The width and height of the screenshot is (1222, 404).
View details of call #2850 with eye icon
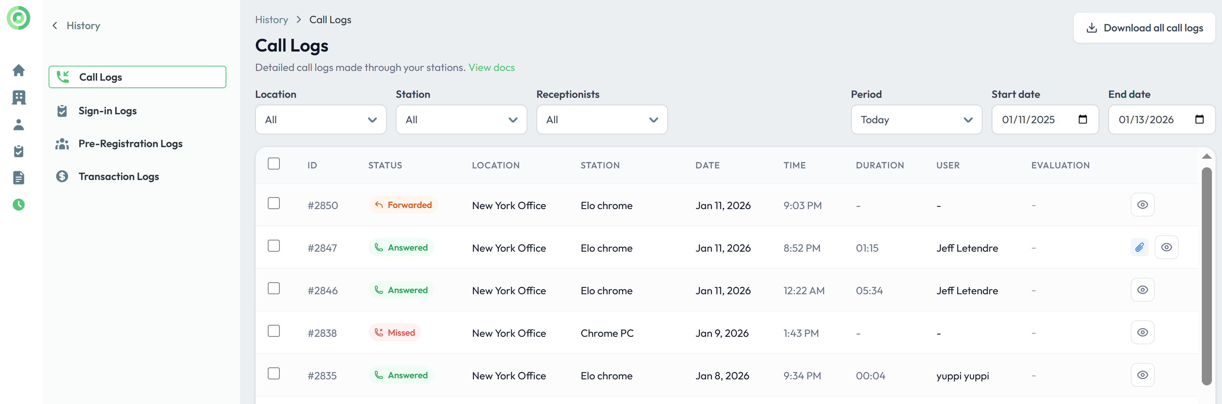click(1142, 205)
